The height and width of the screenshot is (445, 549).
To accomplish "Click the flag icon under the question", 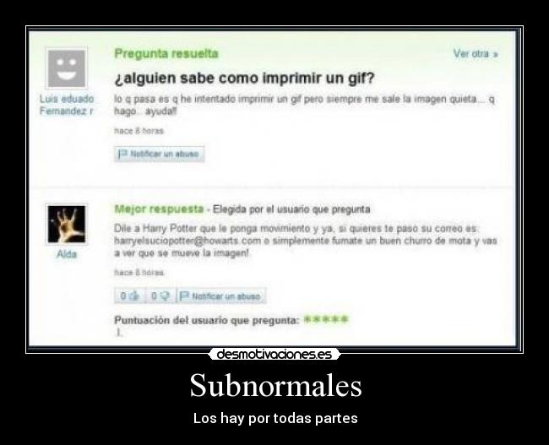I will (x=122, y=154).
